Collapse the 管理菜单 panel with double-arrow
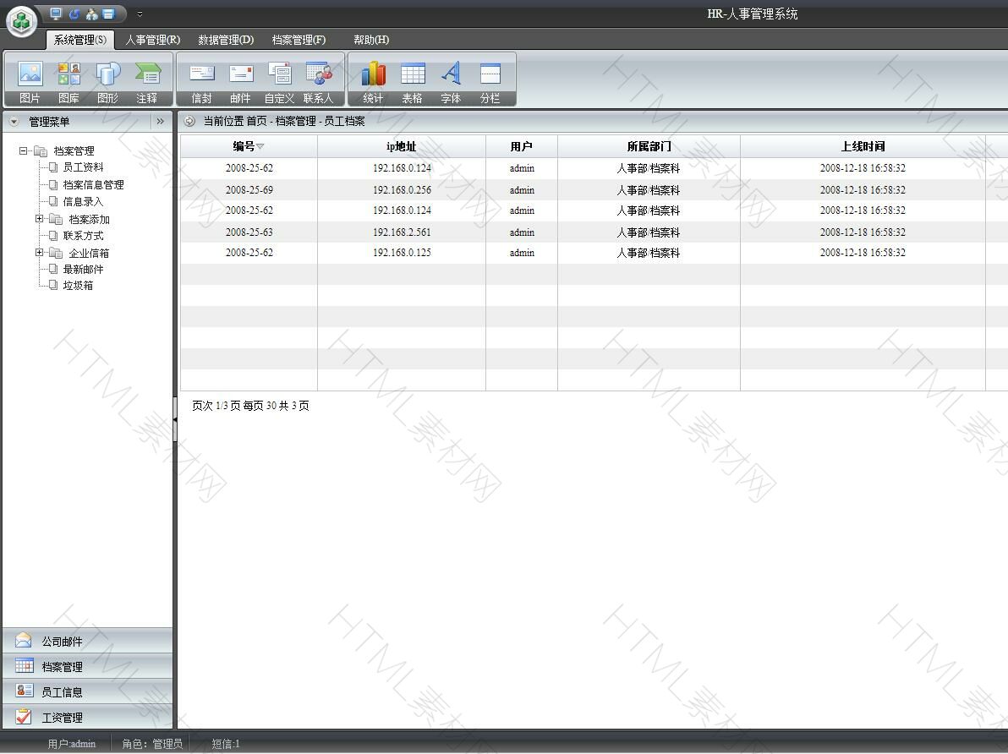This screenshot has height=754, width=1008. (x=160, y=122)
